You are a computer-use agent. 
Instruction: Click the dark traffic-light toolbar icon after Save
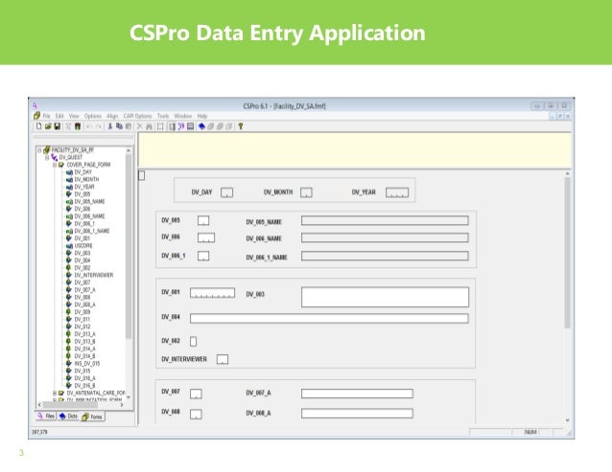pyautogui.click(x=78, y=126)
